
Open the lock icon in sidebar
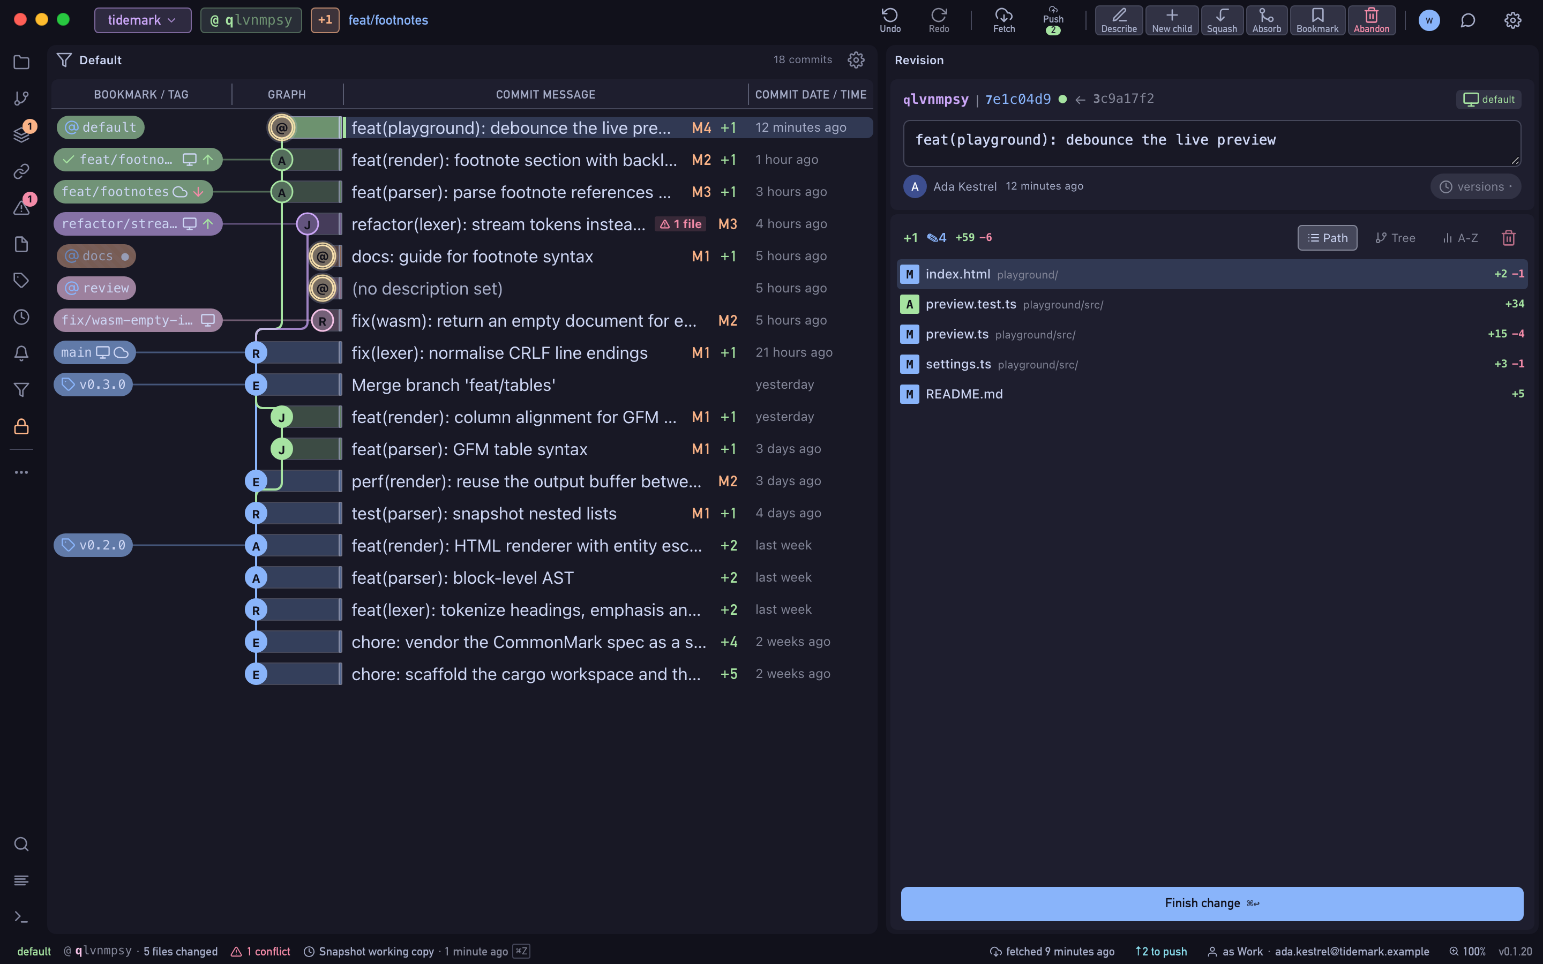[21, 426]
